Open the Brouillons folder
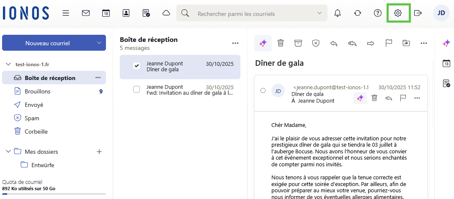 37,91
